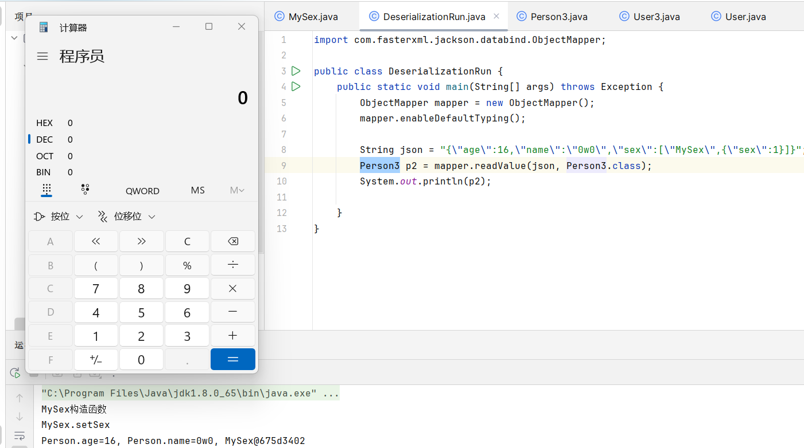
Task: Click the Person.age=16 output line
Action: tap(173, 441)
